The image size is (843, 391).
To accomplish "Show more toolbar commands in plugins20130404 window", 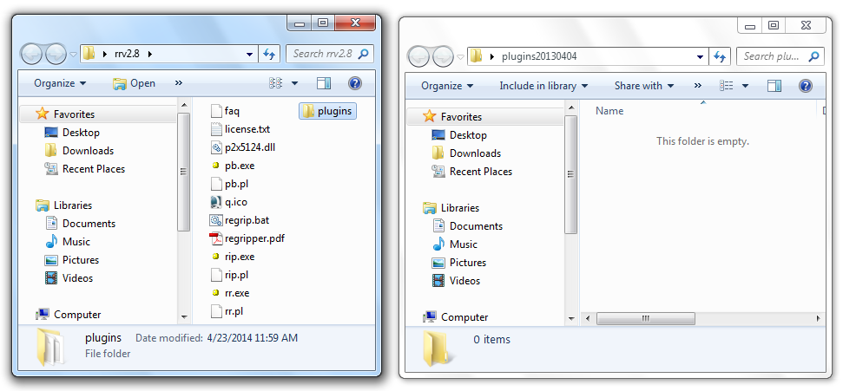I will 698,86.
